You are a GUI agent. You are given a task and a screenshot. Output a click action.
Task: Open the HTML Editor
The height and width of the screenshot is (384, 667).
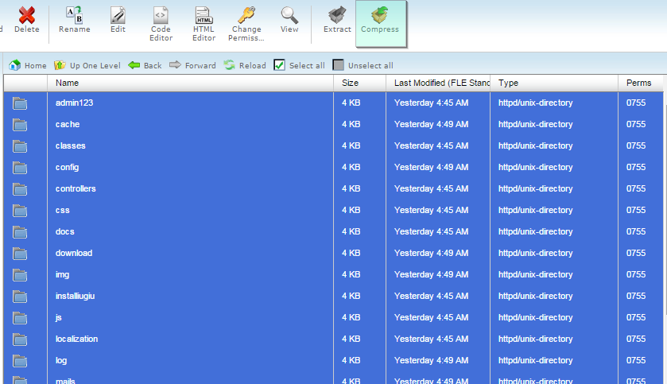coord(204,16)
